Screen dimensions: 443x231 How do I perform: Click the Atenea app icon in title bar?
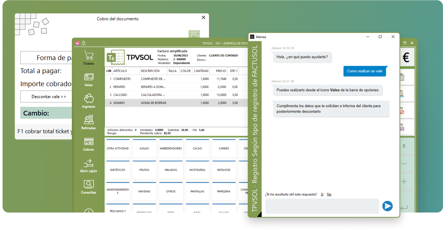252,37
